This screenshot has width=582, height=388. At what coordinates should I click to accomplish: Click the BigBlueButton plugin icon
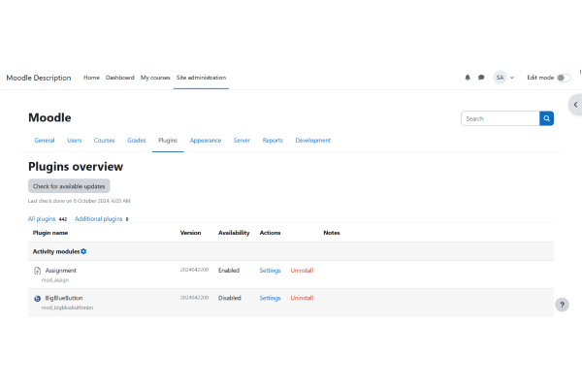pos(37,299)
